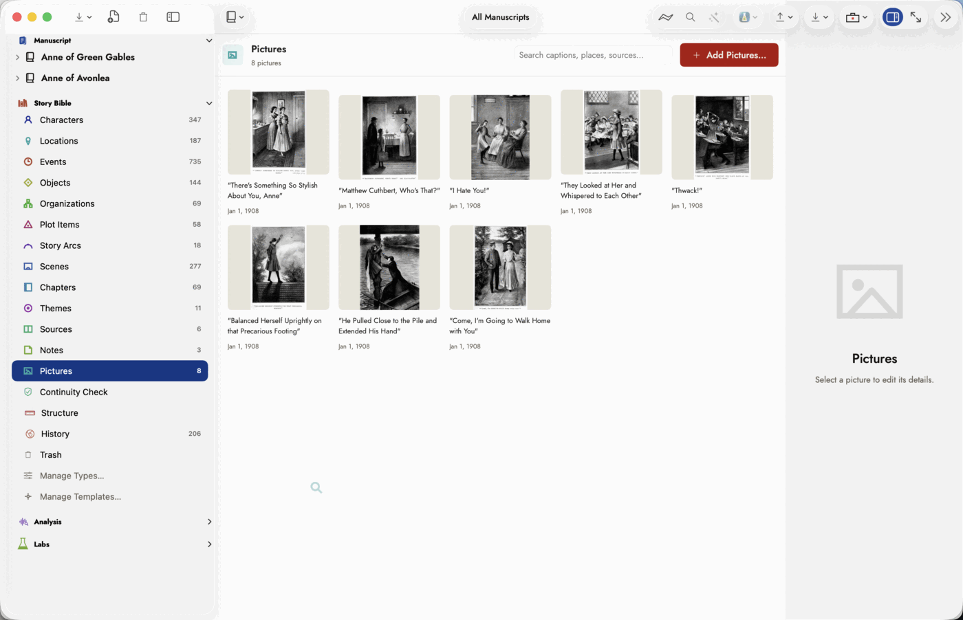Image resolution: width=963 pixels, height=620 pixels.
Task: Toggle the right inspector panel
Action: click(x=893, y=17)
